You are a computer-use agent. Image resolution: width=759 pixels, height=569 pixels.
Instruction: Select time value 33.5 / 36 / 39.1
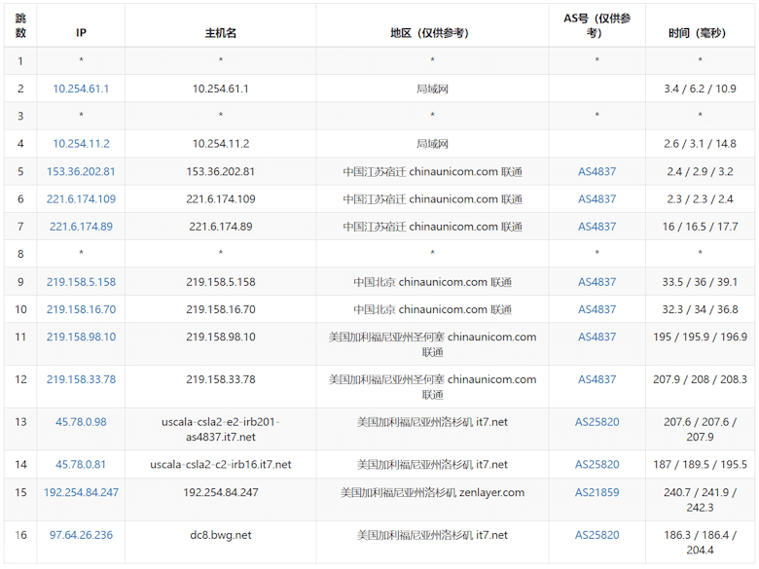(700, 282)
